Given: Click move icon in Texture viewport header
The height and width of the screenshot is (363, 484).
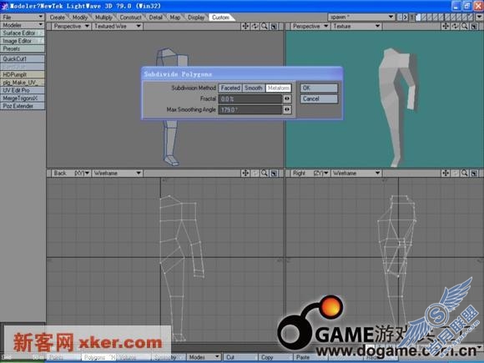Looking at the screenshot, I should pyautogui.click(x=446, y=26).
